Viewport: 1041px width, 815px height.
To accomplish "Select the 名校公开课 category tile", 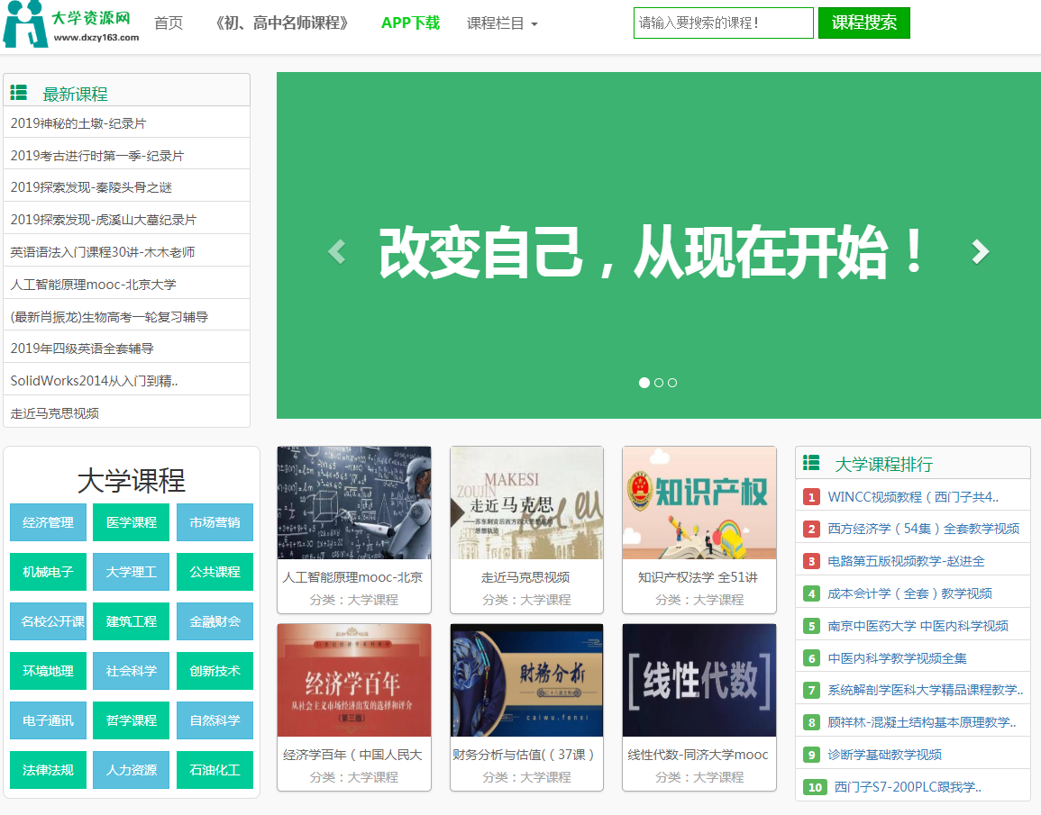I will click(48, 621).
